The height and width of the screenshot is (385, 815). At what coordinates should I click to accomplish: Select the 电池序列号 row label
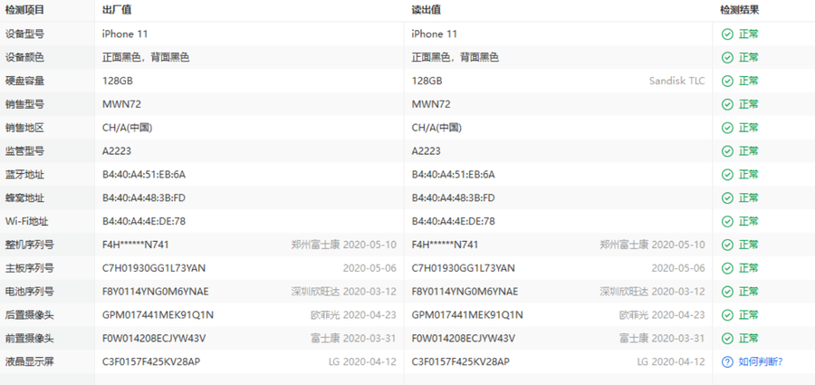[29, 292]
